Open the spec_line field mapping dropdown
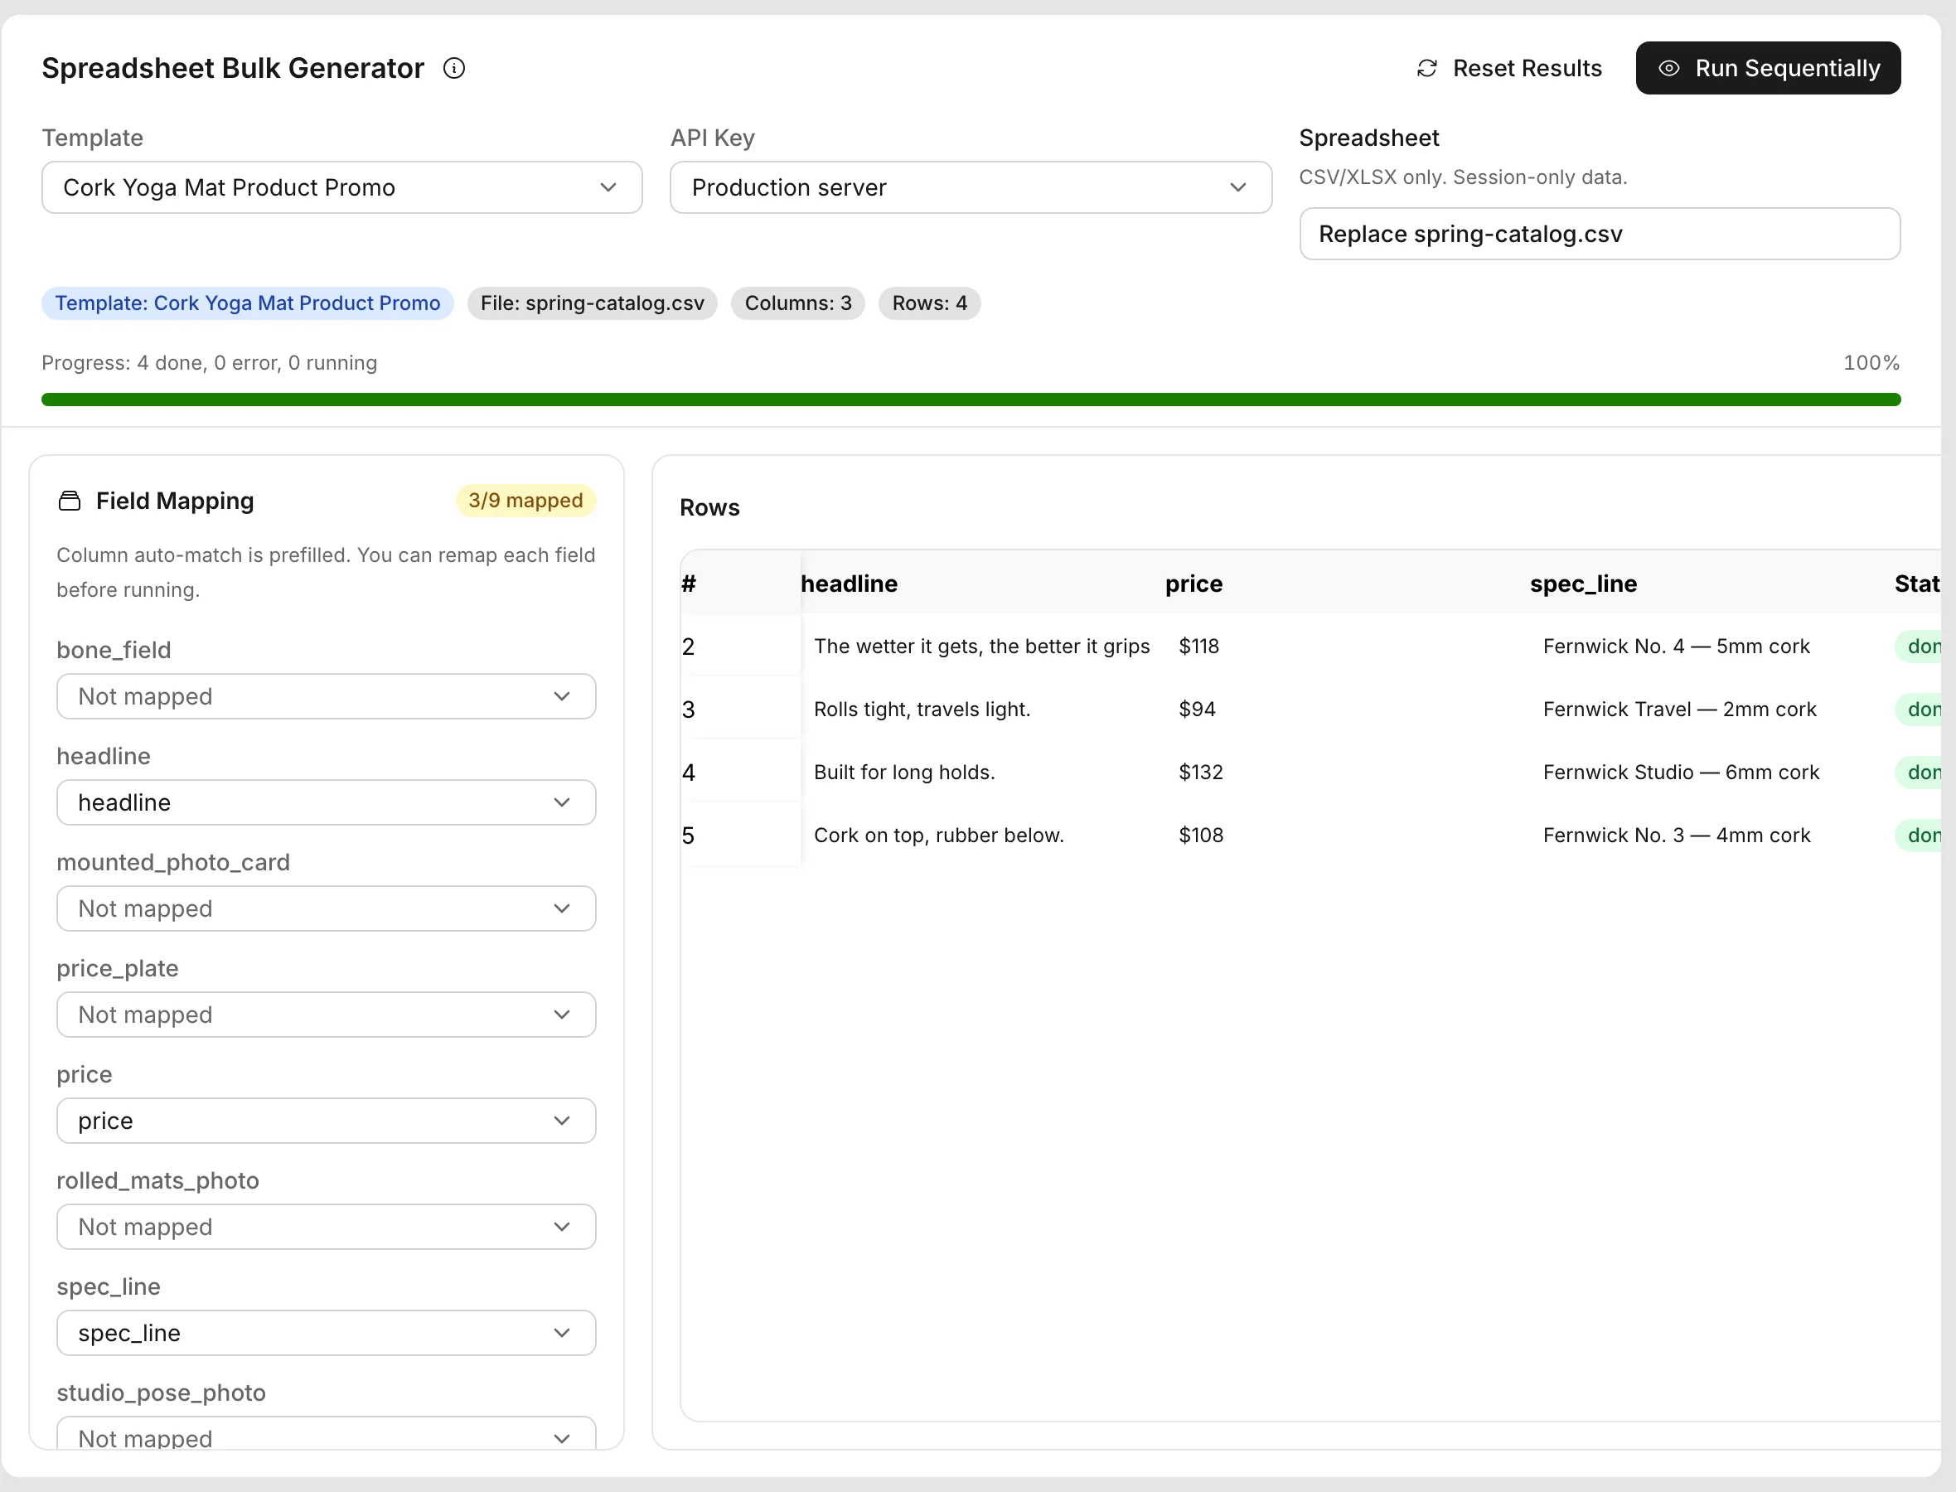The width and height of the screenshot is (1956, 1492). coord(326,1333)
